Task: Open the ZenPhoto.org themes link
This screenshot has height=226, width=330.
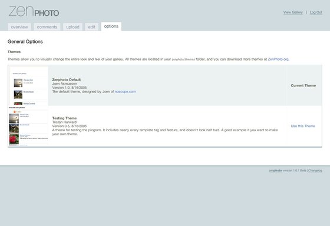Action: click(x=278, y=59)
